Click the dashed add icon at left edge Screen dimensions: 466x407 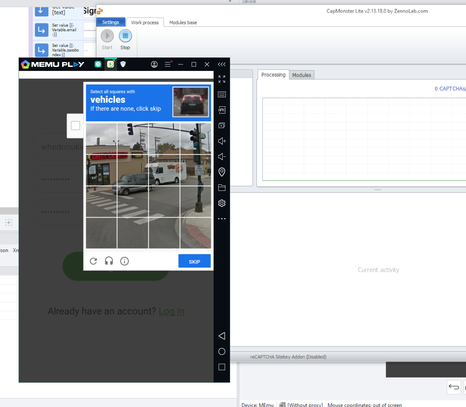click(9, 223)
